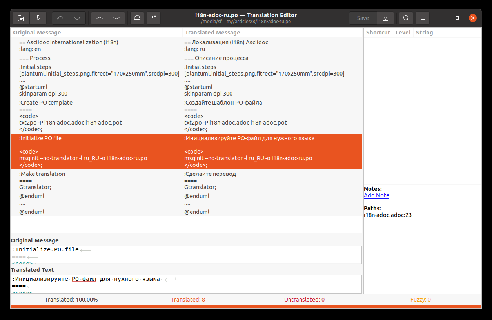Select the '=== Описание процесса' translated cell
The height and width of the screenshot is (320, 492).
click(272, 58)
